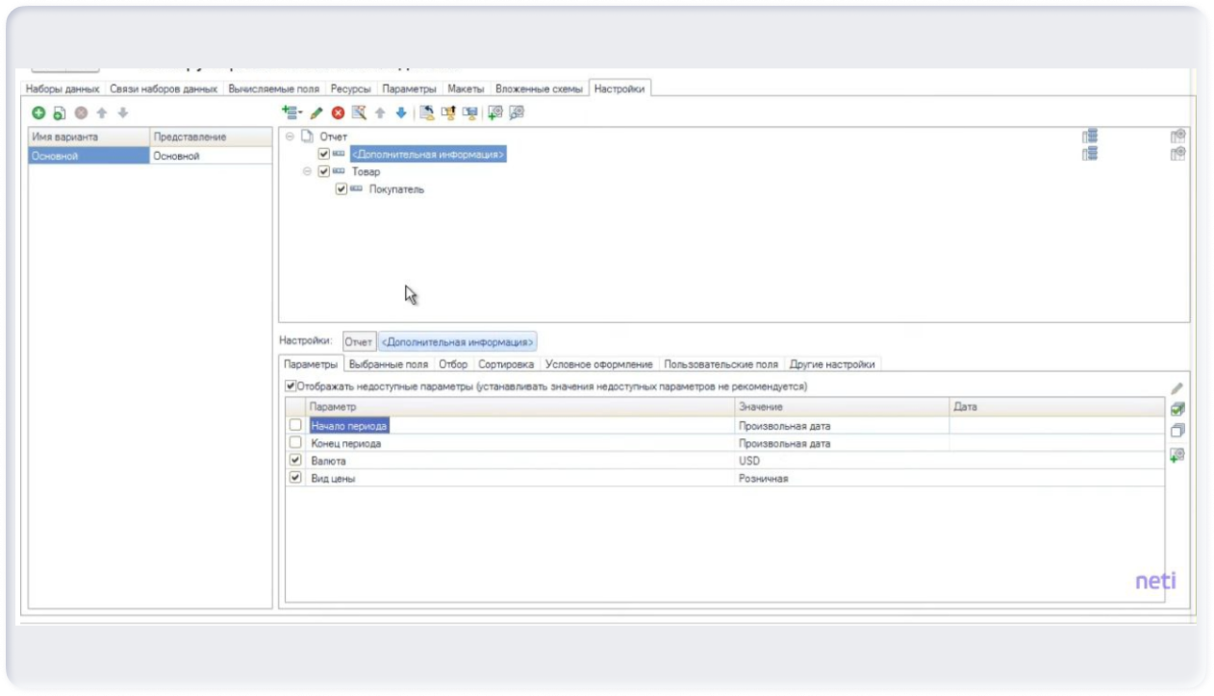Switch to the Ресурсы tab

pyautogui.click(x=350, y=88)
